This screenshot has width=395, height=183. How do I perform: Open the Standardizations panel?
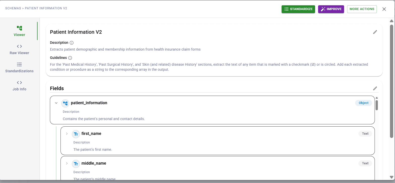point(19,65)
